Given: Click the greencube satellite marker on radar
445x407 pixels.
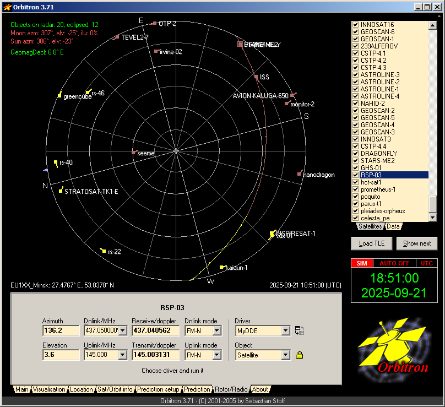Looking at the screenshot, I should click(x=59, y=96).
